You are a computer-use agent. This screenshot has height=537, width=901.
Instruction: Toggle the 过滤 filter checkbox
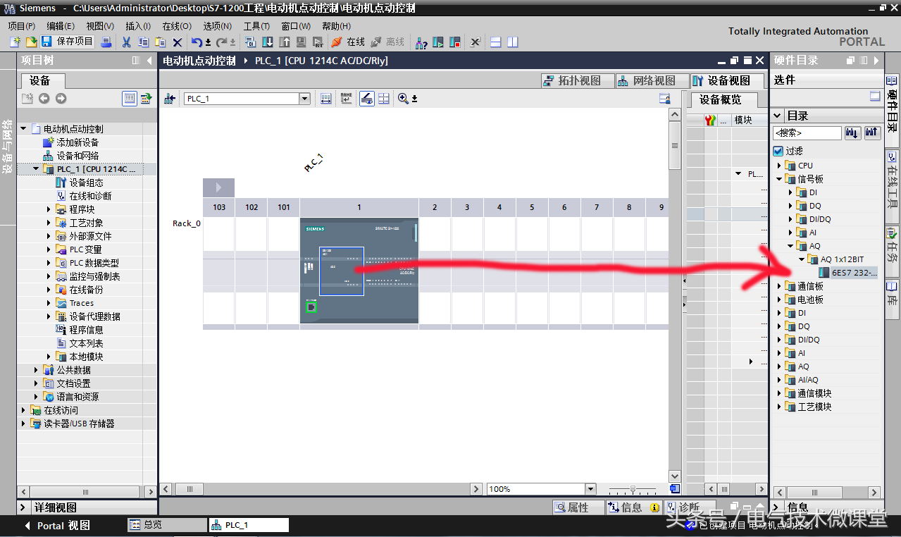pos(778,151)
